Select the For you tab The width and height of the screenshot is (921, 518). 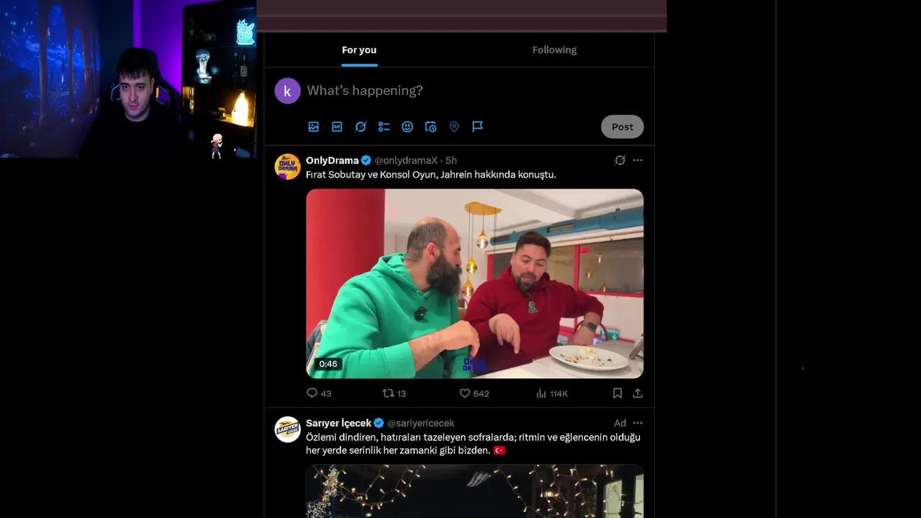click(x=359, y=50)
